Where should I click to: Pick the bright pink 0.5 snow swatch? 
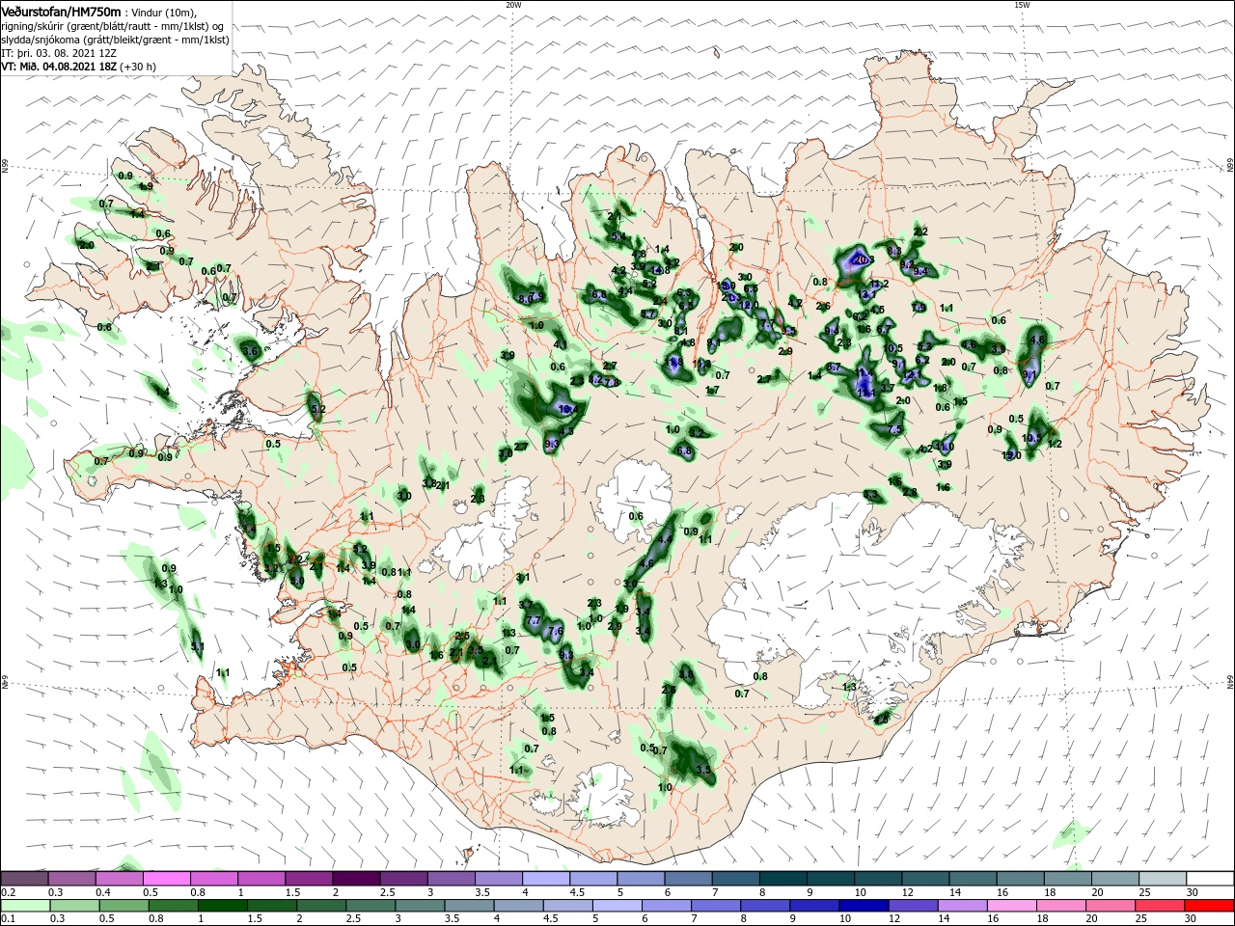166,879
